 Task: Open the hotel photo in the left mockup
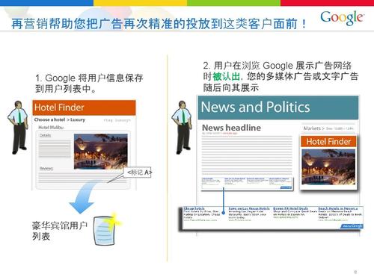click(x=101, y=152)
